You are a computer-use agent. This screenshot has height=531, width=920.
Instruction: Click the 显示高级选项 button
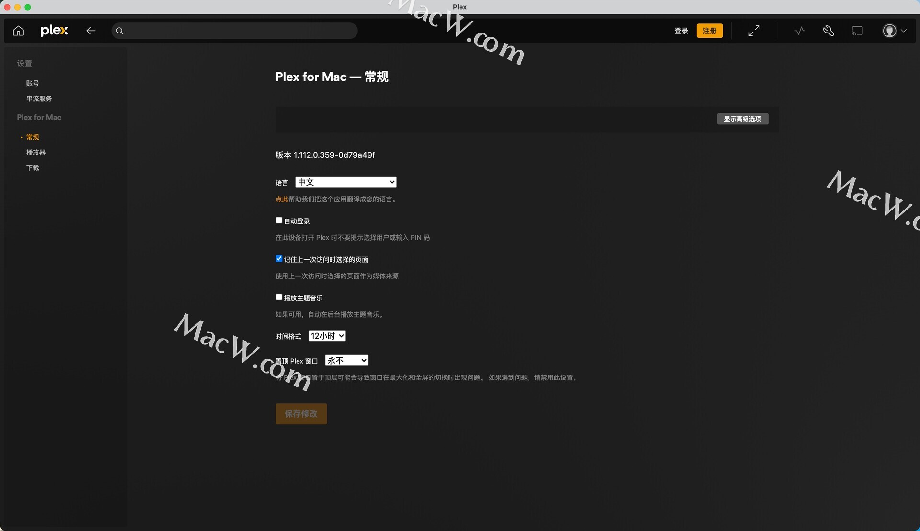point(742,119)
